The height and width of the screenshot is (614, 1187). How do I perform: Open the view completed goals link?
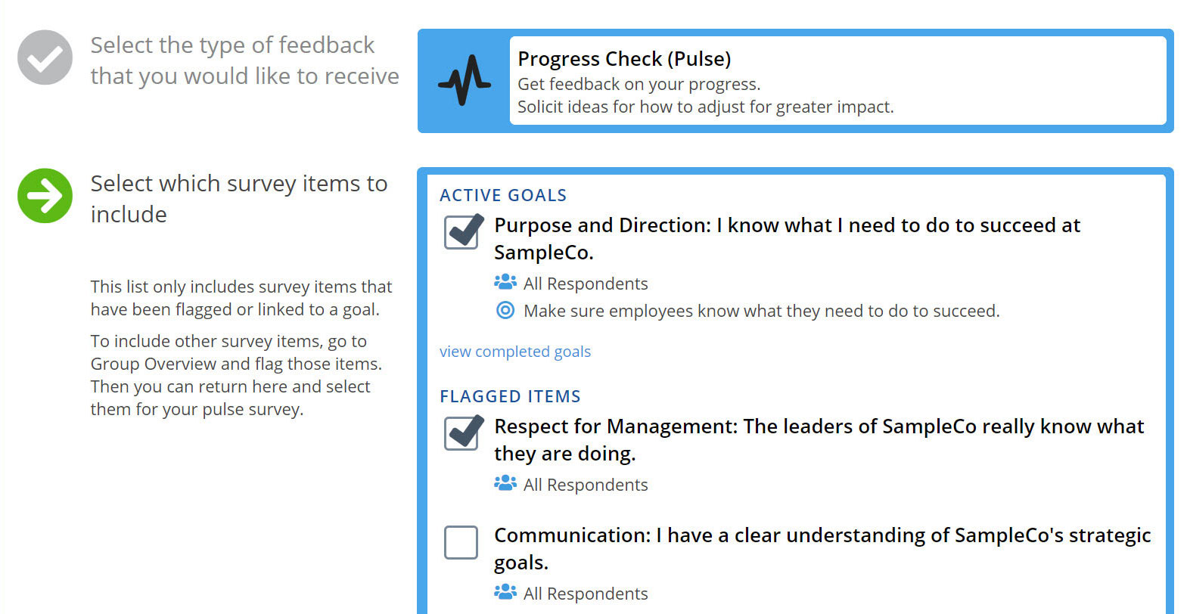[515, 351]
